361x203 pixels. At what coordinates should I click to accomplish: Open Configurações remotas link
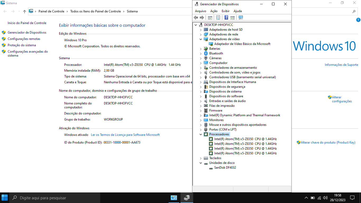click(x=24, y=39)
